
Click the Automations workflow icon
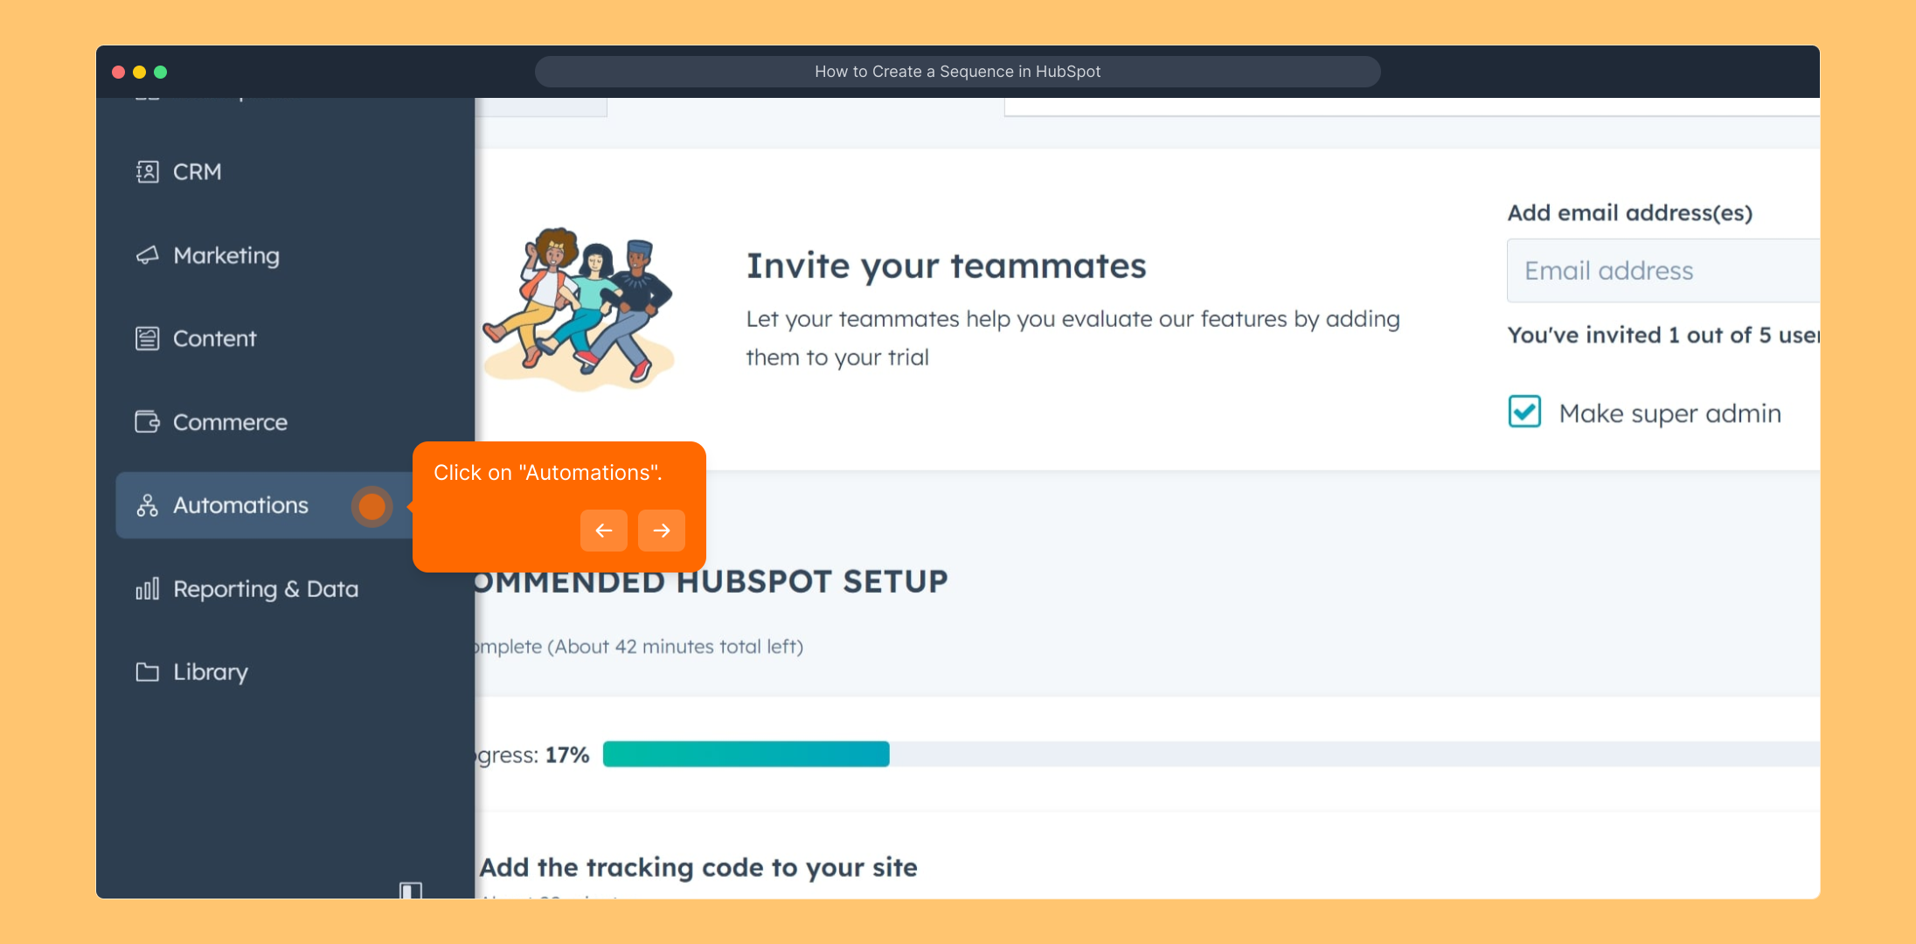coord(147,505)
